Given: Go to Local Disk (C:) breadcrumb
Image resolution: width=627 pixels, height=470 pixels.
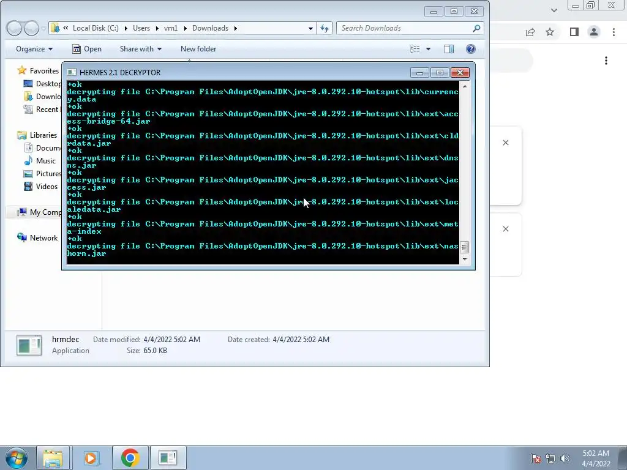Looking at the screenshot, I should [x=96, y=28].
